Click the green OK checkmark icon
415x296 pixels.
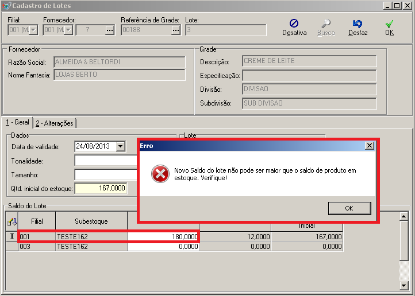pyautogui.click(x=389, y=24)
